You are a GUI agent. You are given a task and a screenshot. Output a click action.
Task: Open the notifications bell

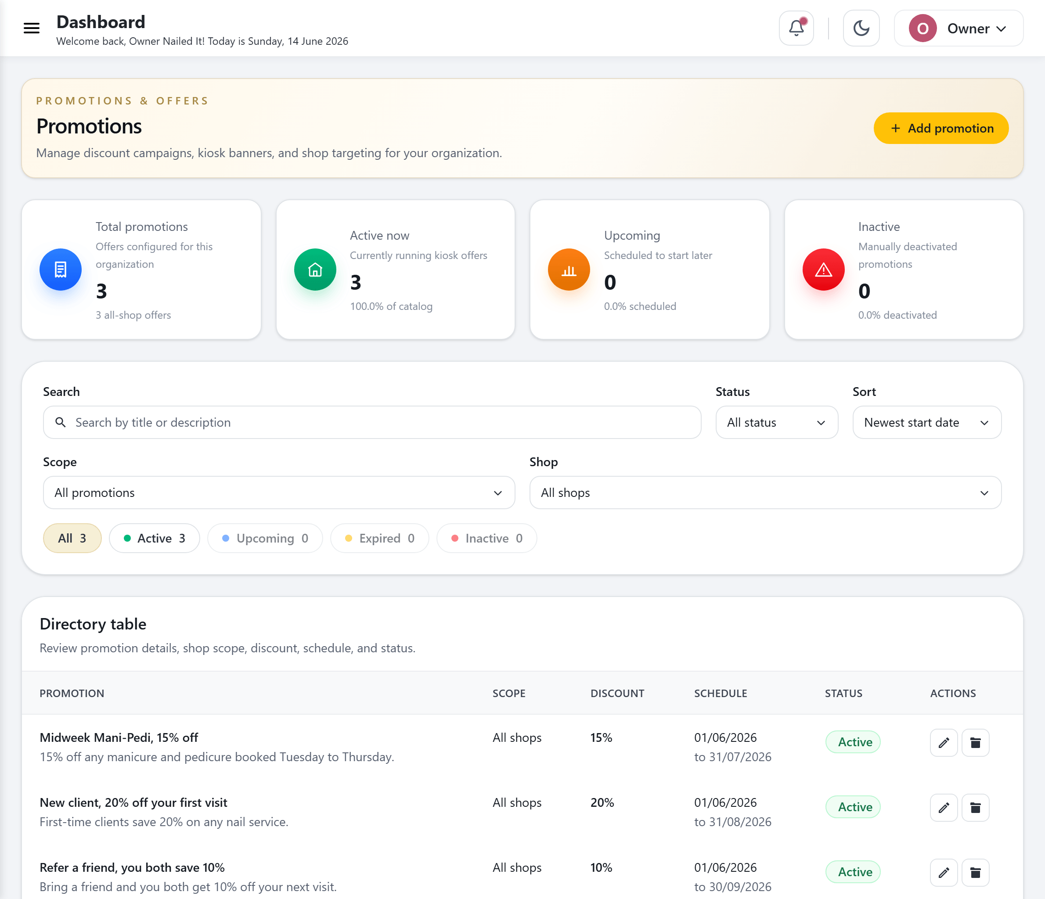click(x=796, y=28)
